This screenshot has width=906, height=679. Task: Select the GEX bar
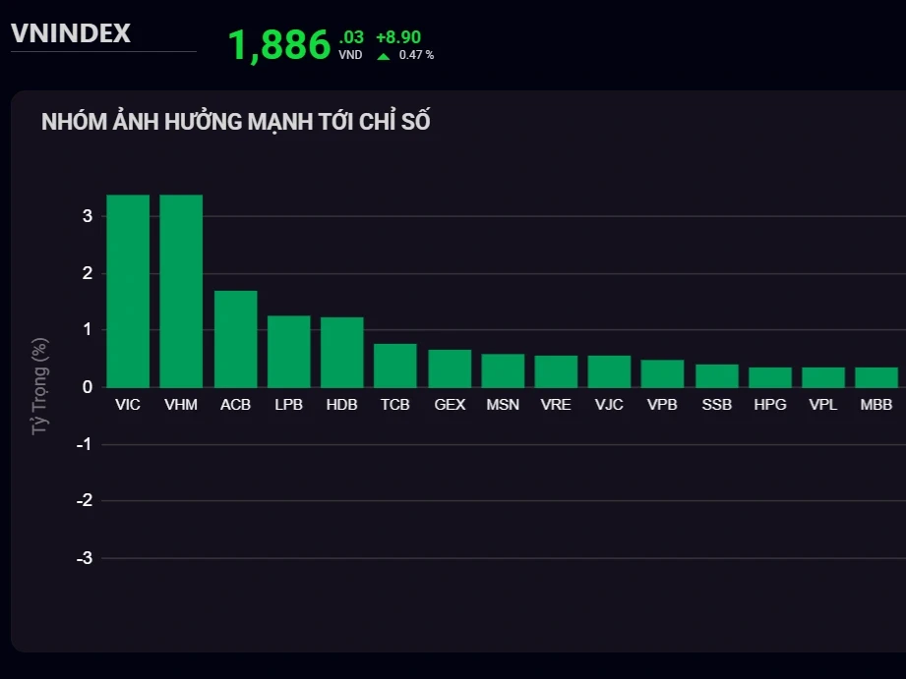pos(450,368)
